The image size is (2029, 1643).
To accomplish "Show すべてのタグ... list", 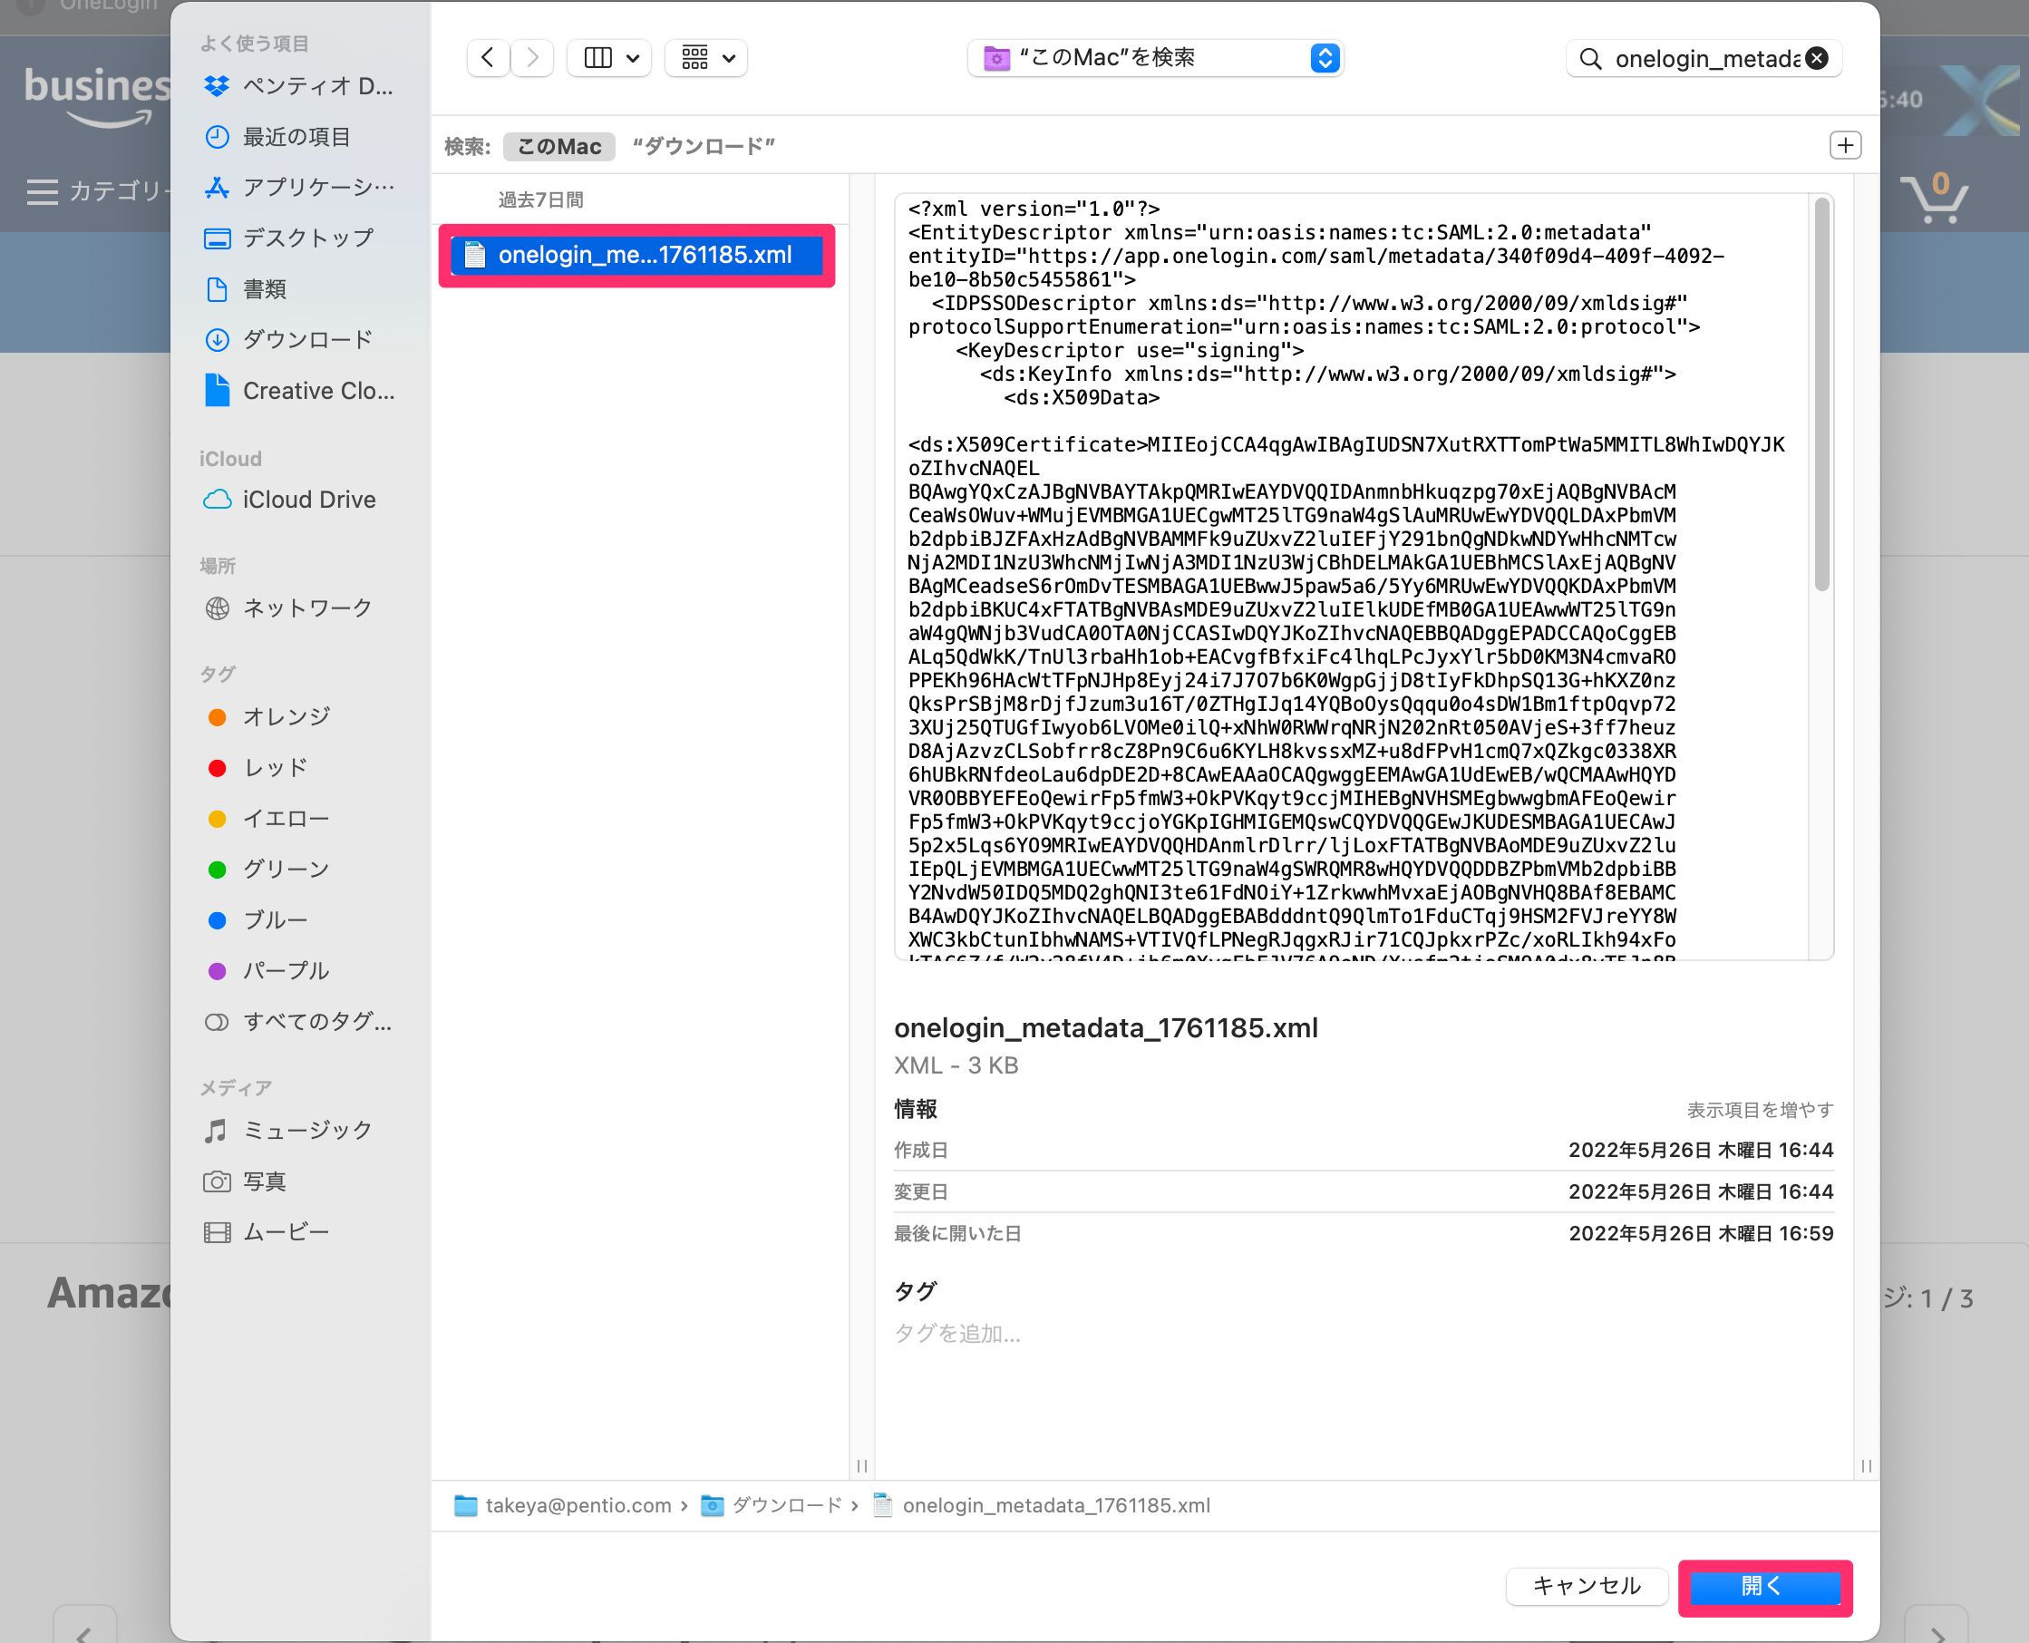I will point(299,1022).
